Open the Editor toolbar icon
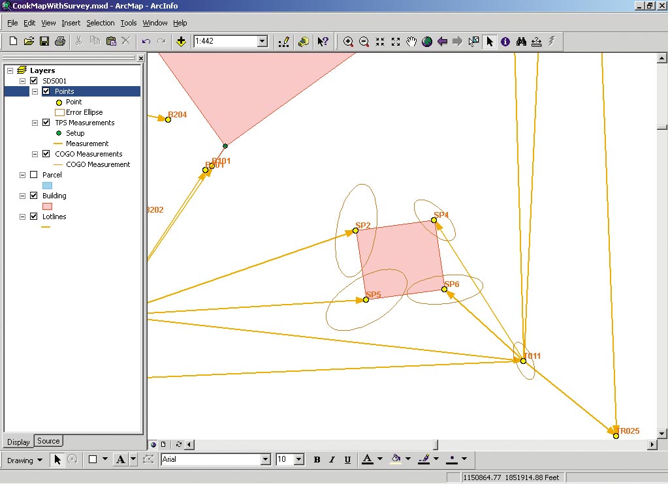The image size is (668, 484). click(x=284, y=41)
